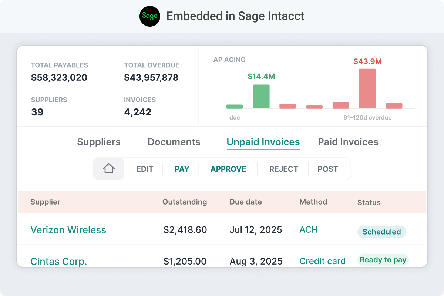Viewport: 444px width, 296px height.
Task: Click the suppliers count 39
Action: pos(37,112)
